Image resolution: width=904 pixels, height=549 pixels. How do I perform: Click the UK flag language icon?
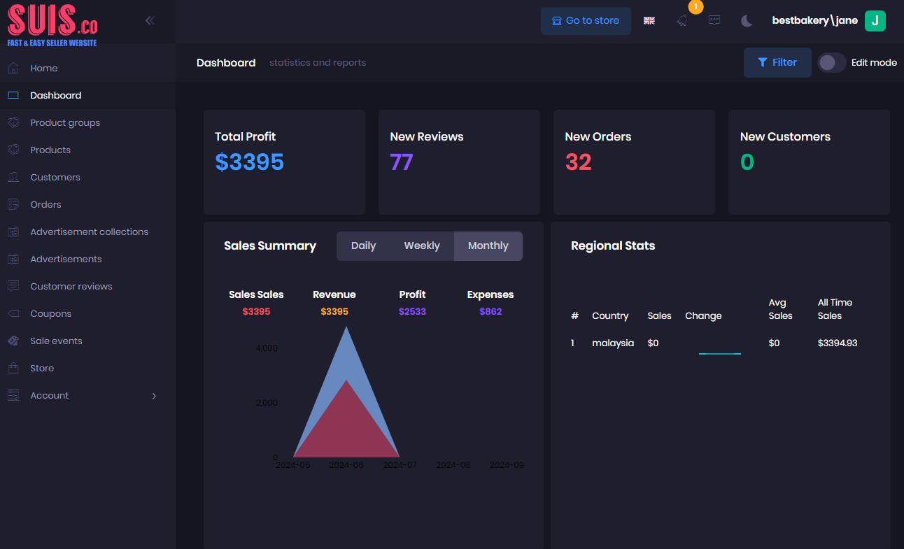pyautogui.click(x=649, y=21)
